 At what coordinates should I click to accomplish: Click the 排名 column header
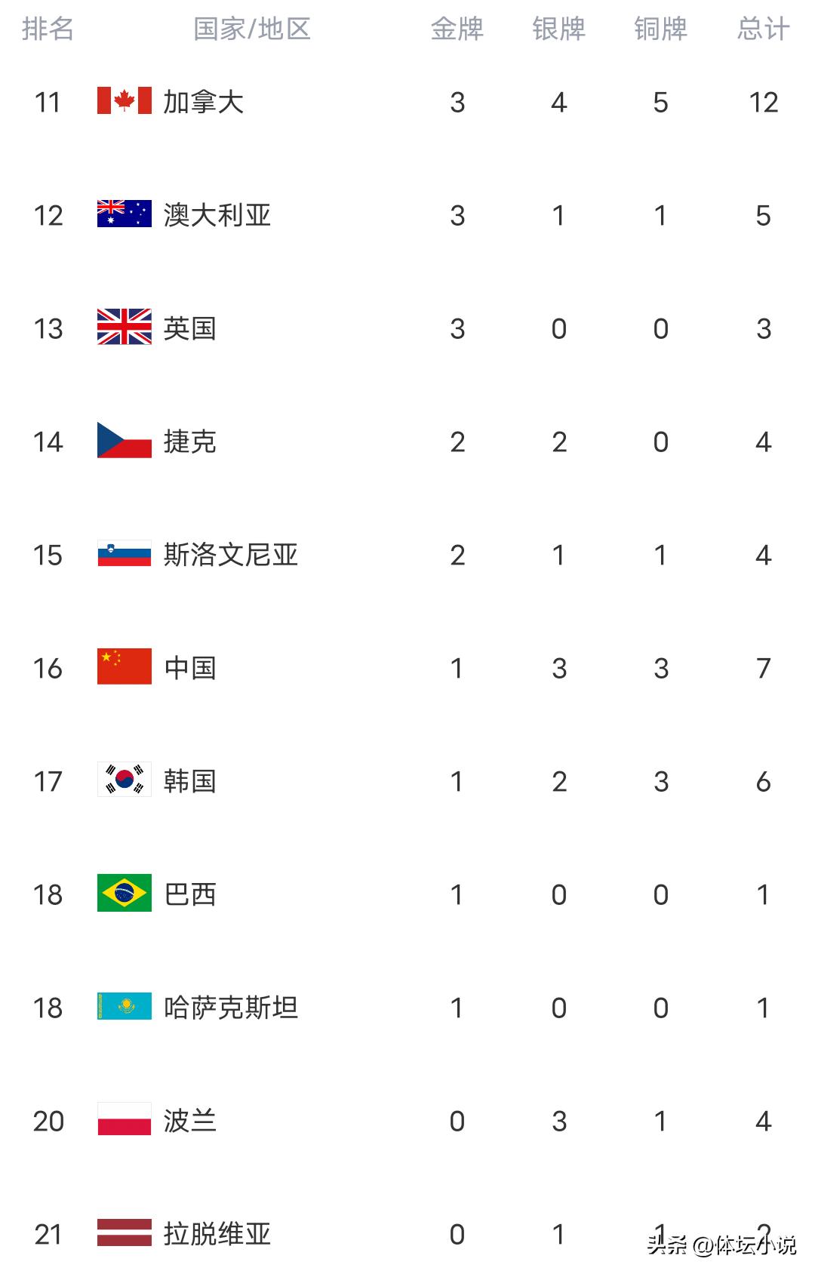pyautogui.click(x=48, y=29)
